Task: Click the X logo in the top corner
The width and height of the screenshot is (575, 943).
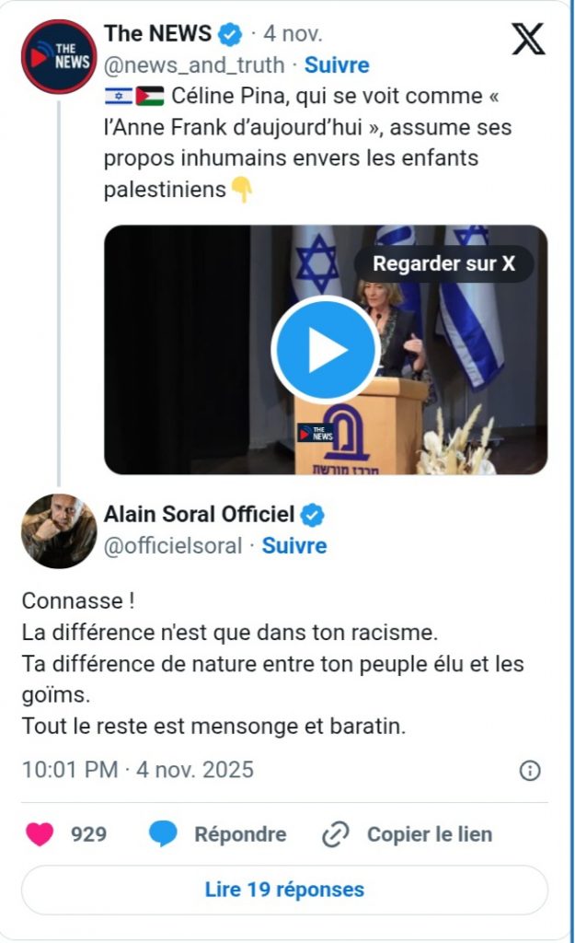Action: pos(528,39)
